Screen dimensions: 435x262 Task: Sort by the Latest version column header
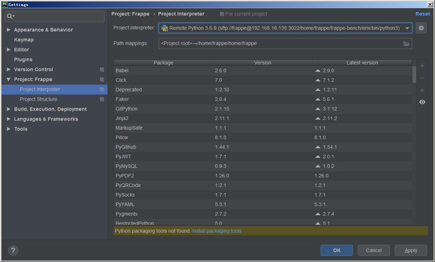[362, 63]
